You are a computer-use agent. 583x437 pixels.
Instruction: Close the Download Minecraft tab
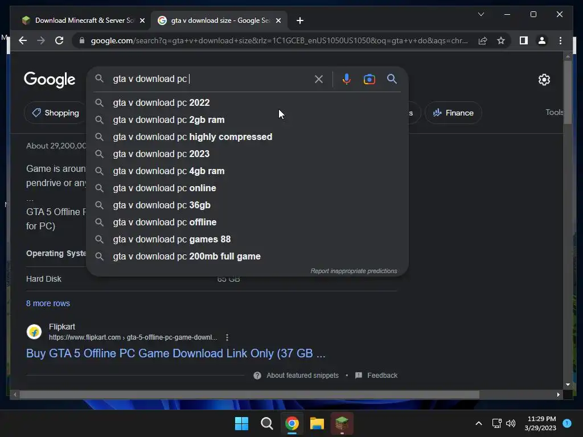click(142, 20)
